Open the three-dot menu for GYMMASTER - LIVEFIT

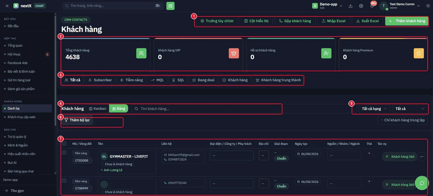coord(422,157)
